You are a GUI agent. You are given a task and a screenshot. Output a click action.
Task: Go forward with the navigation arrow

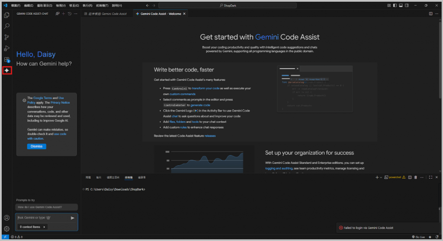tap(154, 5)
